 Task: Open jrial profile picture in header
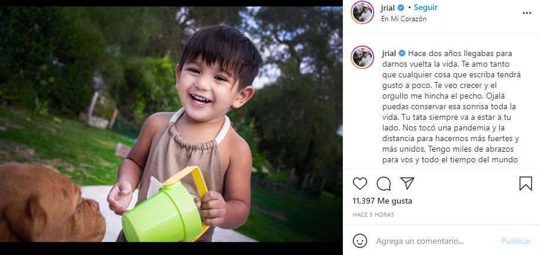pos(362,12)
